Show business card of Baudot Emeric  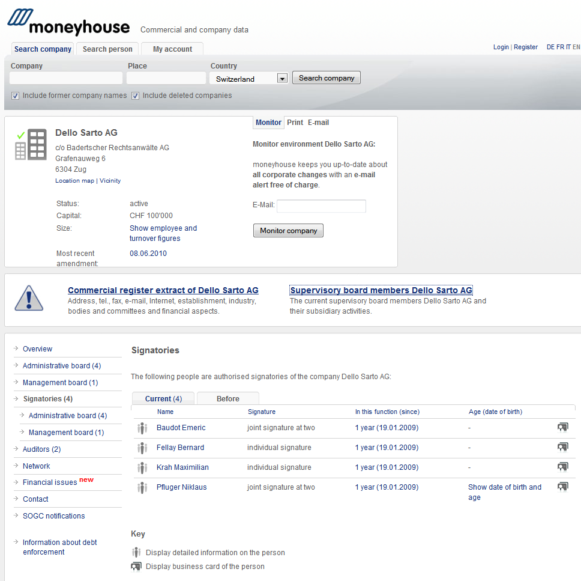pyautogui.click(x=562, y=428)
